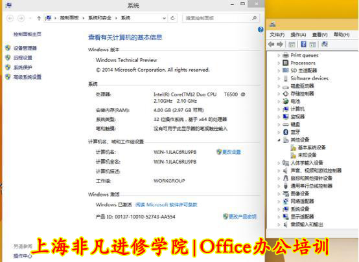Click the back arrow in System window
Viewport: 359px width, 262px height.
pyautogui.click(x=10, y=18)
